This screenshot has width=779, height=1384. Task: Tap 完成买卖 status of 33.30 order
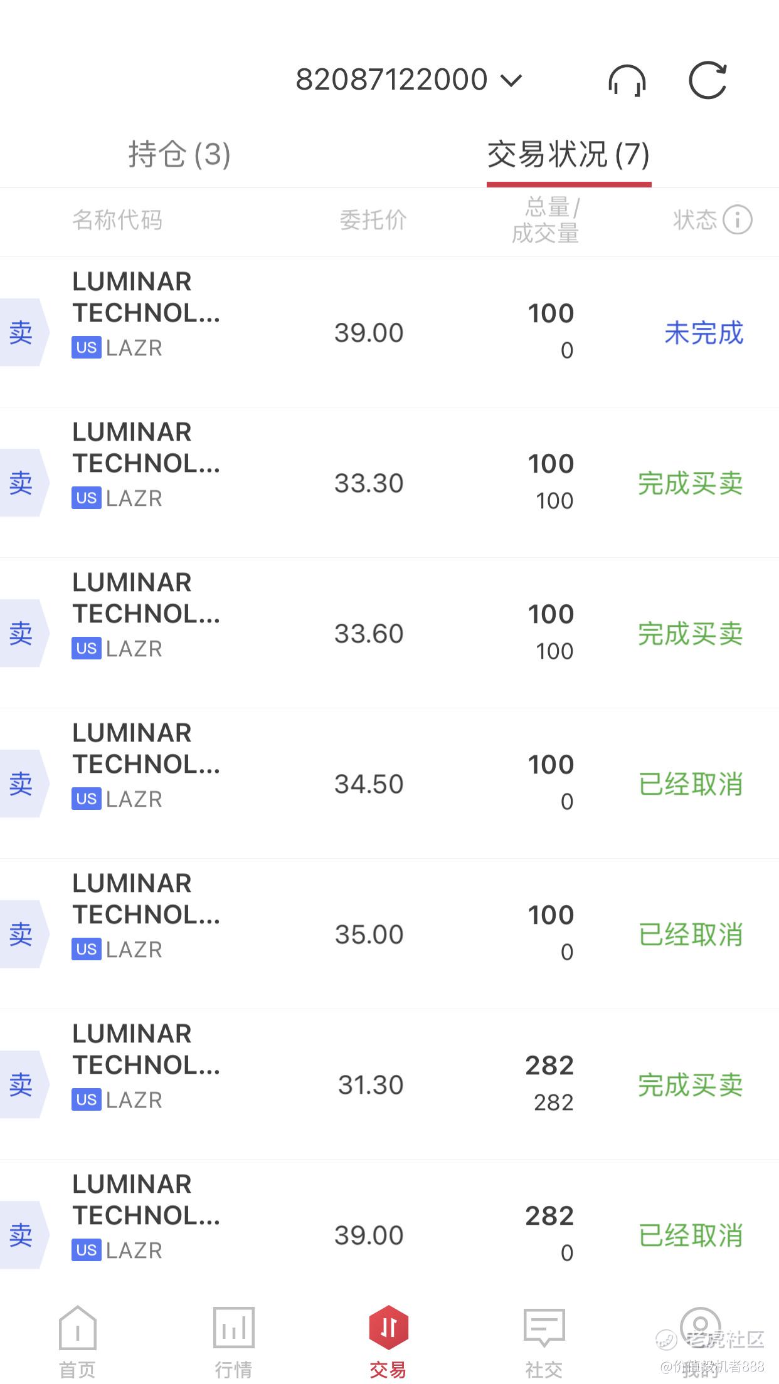pyautogui.click(x=690, y=483)
